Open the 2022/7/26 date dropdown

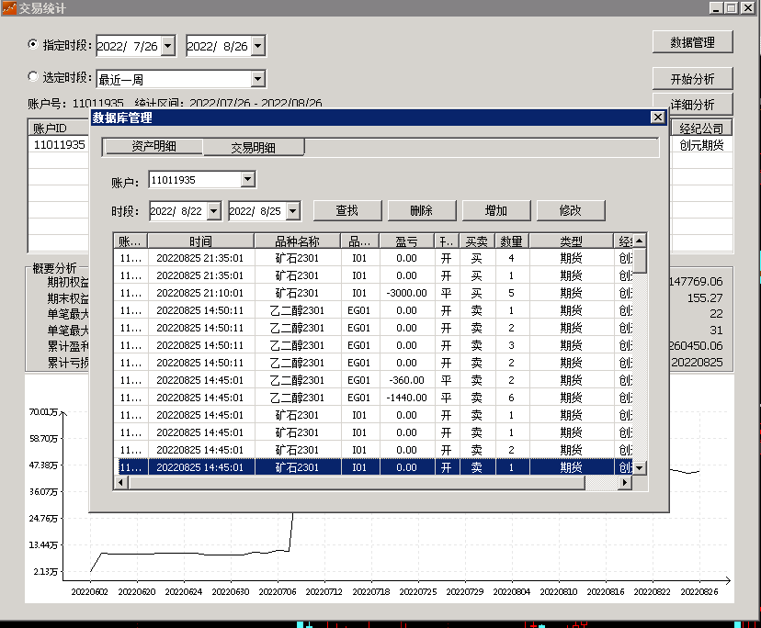(x=168, y=46)
